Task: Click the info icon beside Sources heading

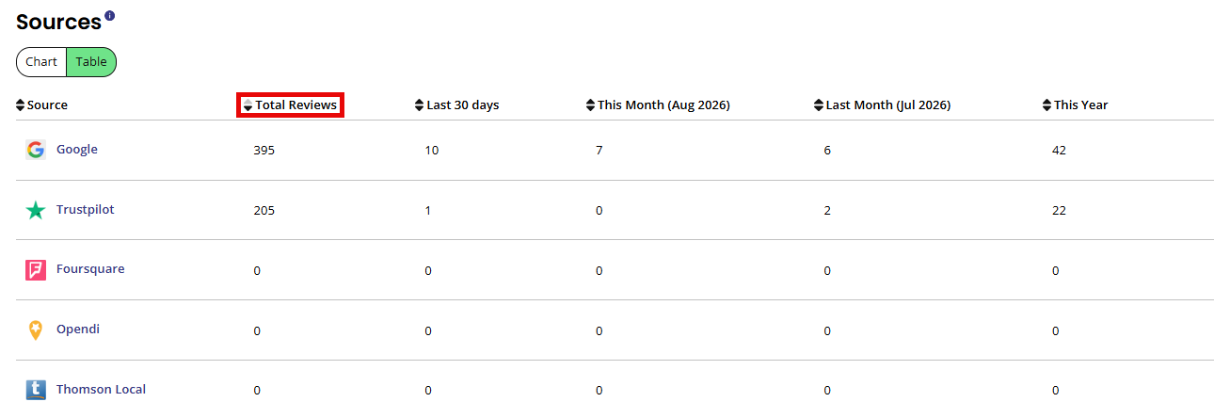Action: point(110,16)
